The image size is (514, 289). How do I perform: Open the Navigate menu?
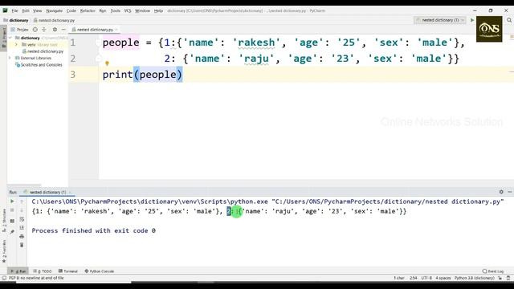pyautogui.click(x=55, y=10)
